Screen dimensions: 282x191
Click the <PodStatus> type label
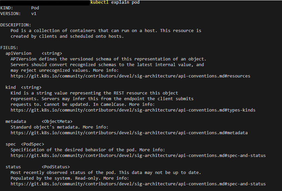(x=56, y=167)
